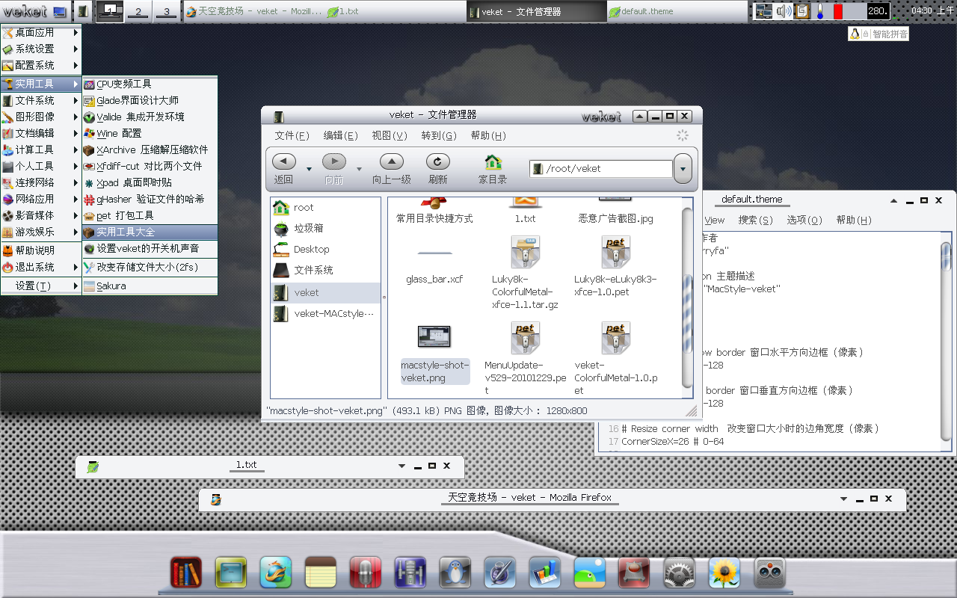Select 实用工具大全 menu entry
The height and width of the screenshot is (598, 957).
pos(150,232)
